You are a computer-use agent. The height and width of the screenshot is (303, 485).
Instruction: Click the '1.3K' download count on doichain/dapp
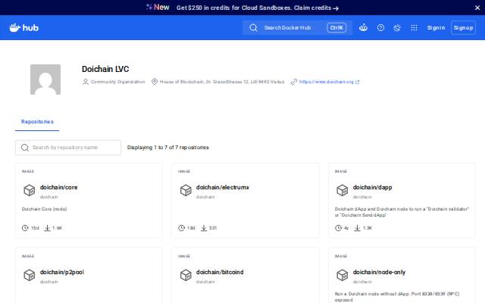point(368,228)
